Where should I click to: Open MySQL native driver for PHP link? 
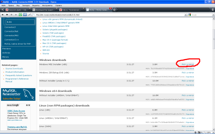pos(19,44)
